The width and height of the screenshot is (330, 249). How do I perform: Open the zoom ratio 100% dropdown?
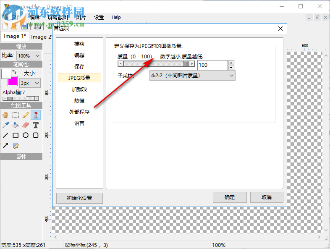pos(29,56)
